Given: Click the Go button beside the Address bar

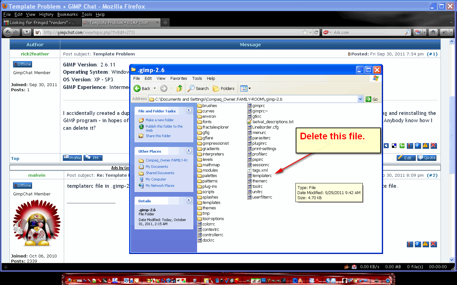Looking at the screenshot, I should (372, 99).
